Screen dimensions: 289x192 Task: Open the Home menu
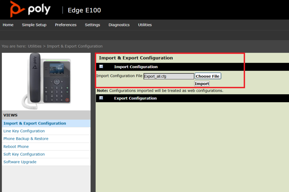(x=8, y=25)
